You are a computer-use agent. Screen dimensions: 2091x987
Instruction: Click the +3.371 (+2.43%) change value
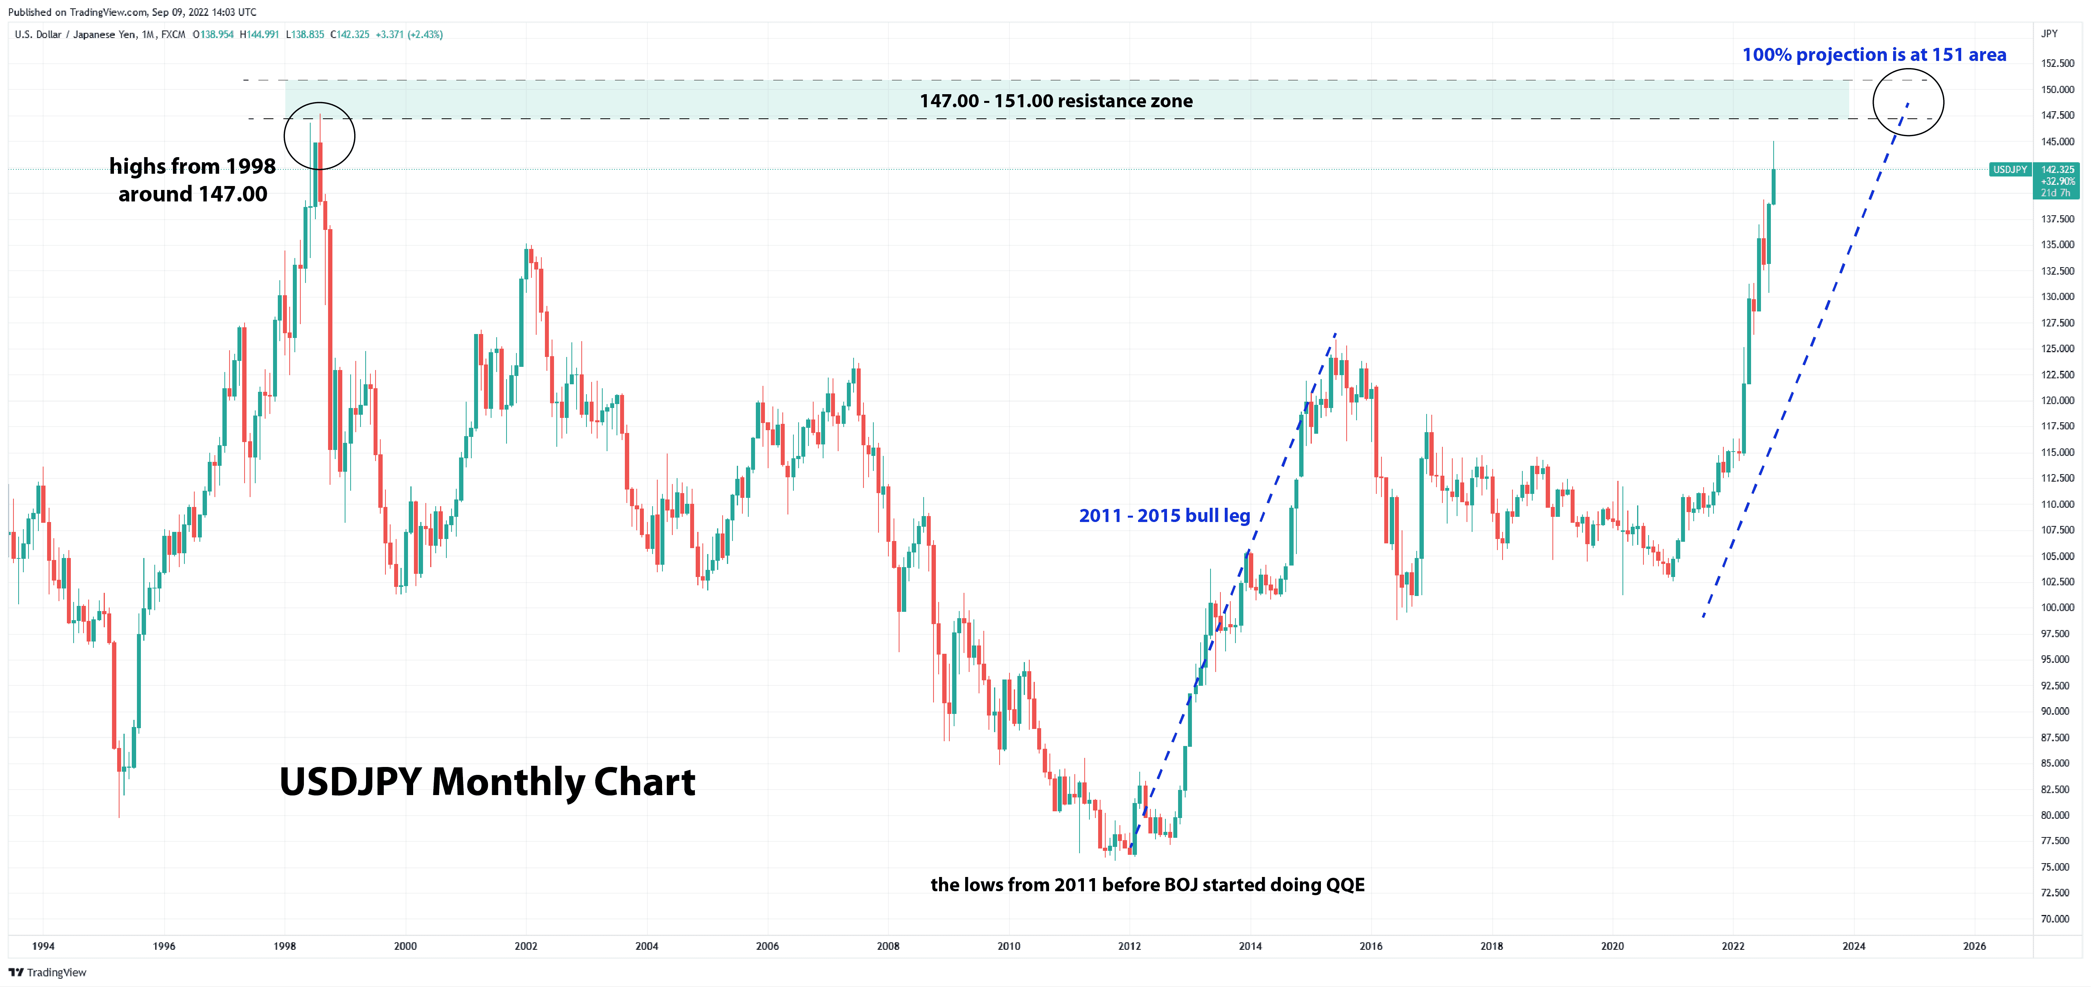pos(409,34)
